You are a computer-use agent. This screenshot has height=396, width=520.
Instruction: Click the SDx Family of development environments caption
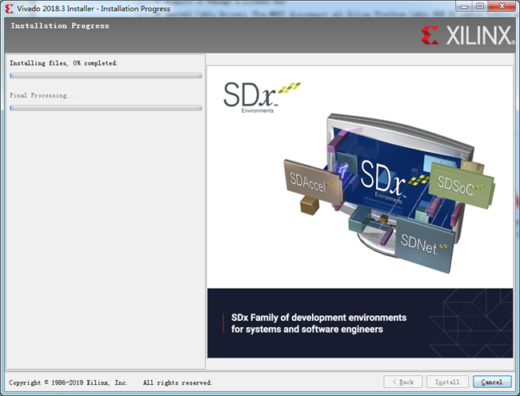click(x=318, y=323)
